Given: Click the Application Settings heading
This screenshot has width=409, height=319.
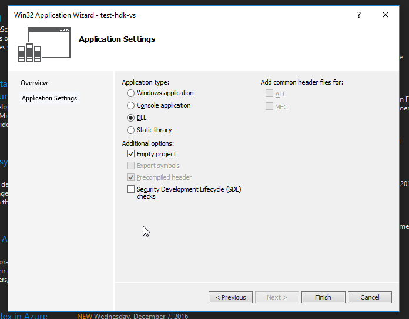Looking at the screenshot, I should tap(117, 39).
